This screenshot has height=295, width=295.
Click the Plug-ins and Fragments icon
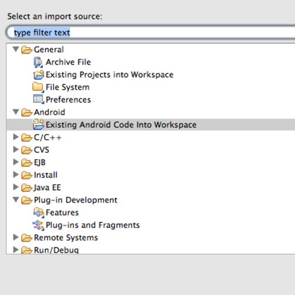coord(38,225)
